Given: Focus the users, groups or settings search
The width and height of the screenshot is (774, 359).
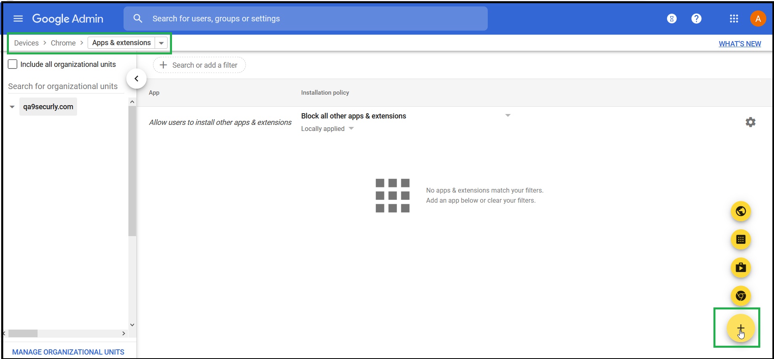Looking at the screenshot, I should tap(305, 19).
